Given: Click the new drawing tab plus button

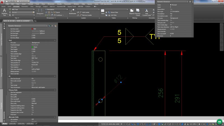Looking at the screenshot, I should (35, 21).
